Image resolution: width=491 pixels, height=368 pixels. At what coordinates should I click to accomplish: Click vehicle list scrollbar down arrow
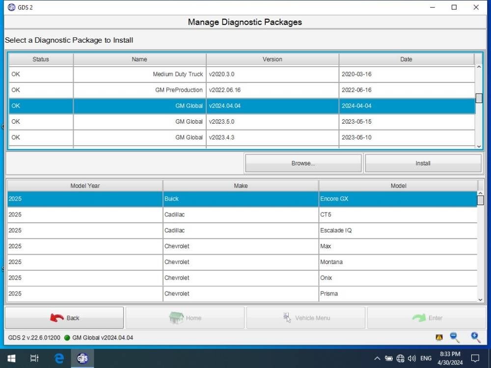point(480,300)
